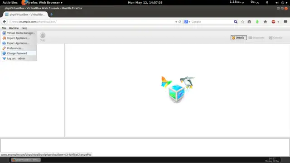290x163 pixels.
Task: Go to the Firefox home page icon
Action: (265, 22)
